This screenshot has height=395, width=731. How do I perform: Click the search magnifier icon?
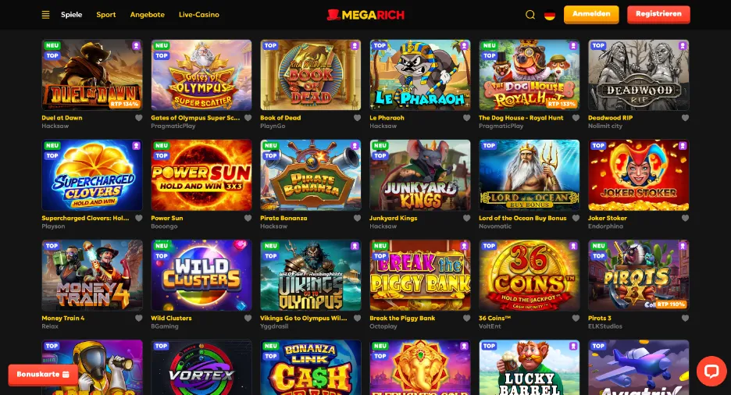[x=530, y=15]
